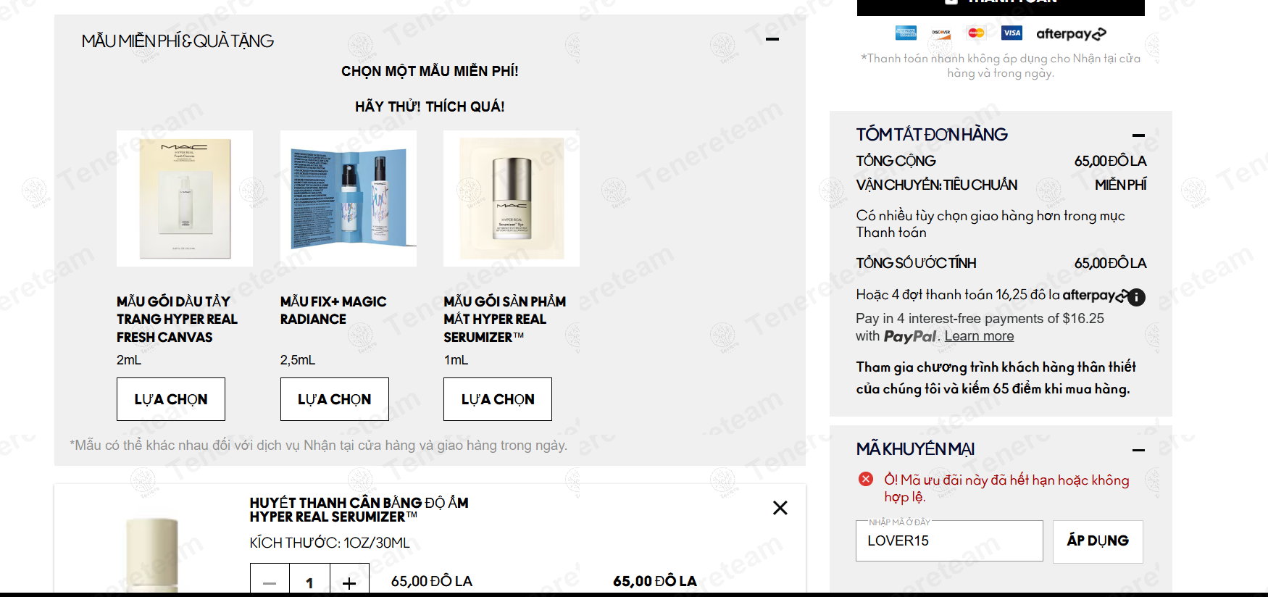This screenshot has width=1268, height=597.
Task: Click the Visa card icon
Action: 1012,33
